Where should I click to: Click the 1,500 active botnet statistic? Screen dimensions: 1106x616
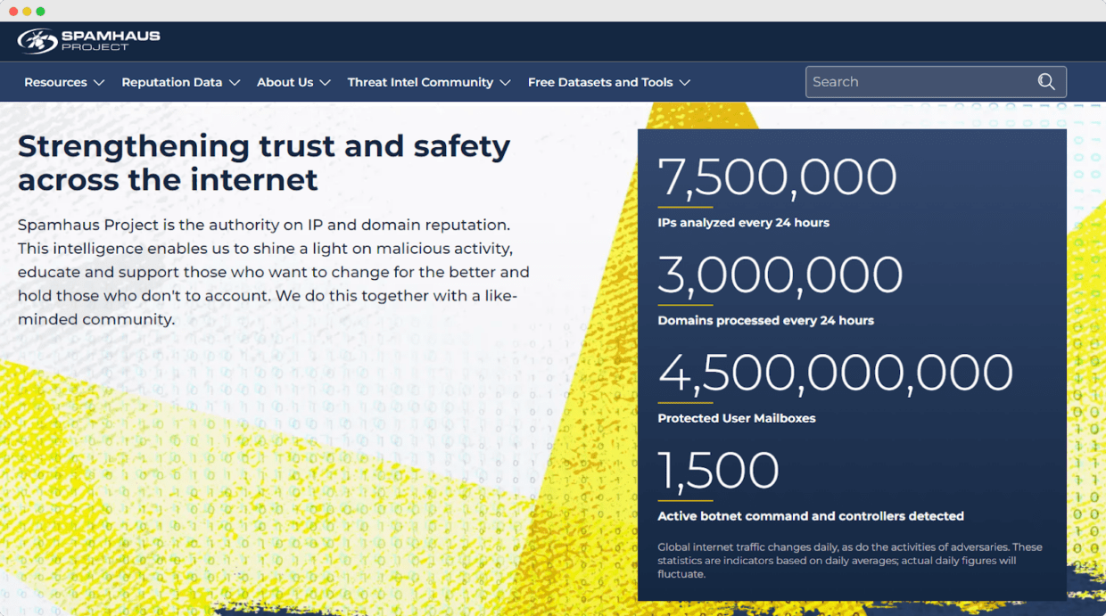718,471
